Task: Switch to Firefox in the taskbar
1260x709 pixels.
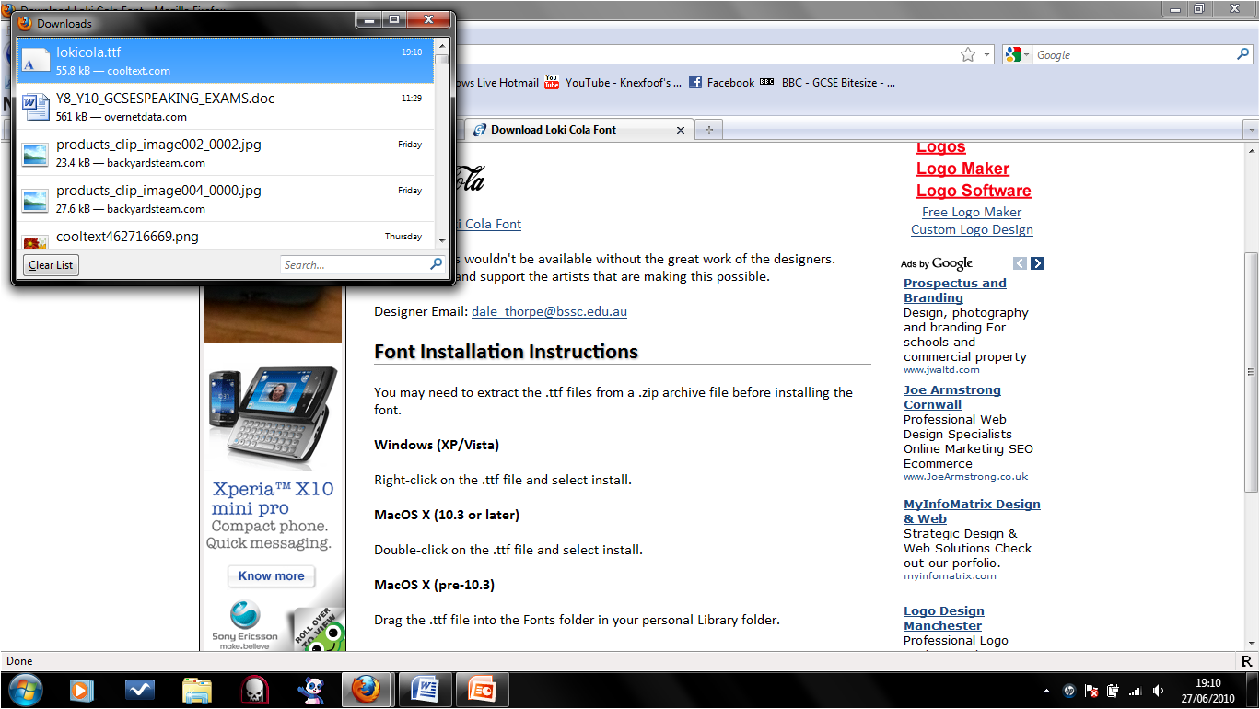Action: coord(367,690)
